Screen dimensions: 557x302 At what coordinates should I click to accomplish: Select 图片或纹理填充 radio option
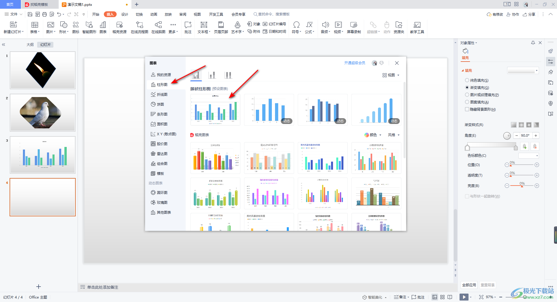467,95
